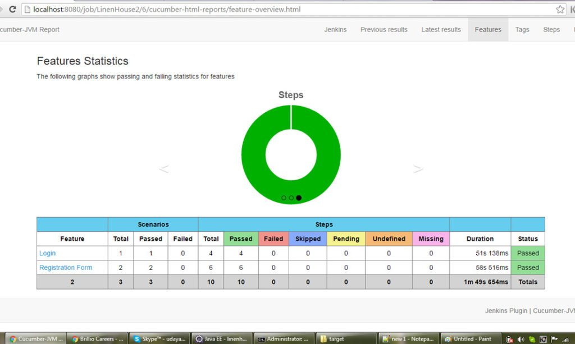
Task: Switch to the Tags tab
Action: point(522,30)
